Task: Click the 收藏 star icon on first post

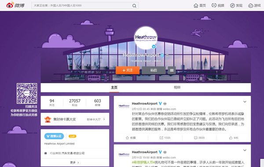Action: coord(127,138)
